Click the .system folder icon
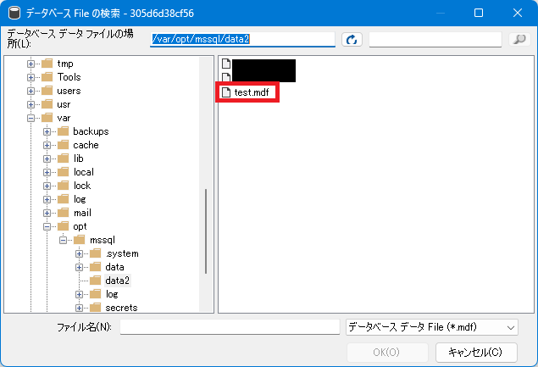Viewport: 538px width, 367px height. click(x=96, y=253)
